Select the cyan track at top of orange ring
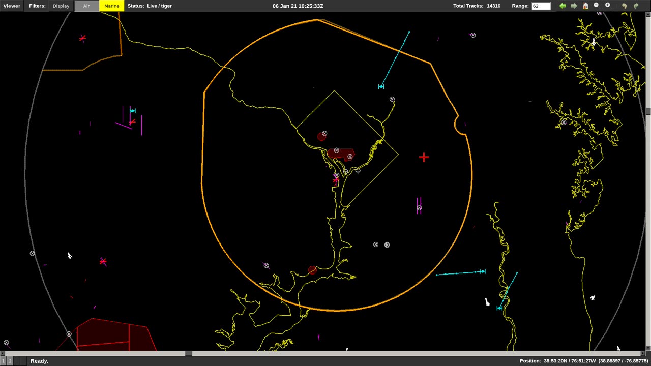The image size is (651, 366). pyautogui.click(x=381, y=87)
